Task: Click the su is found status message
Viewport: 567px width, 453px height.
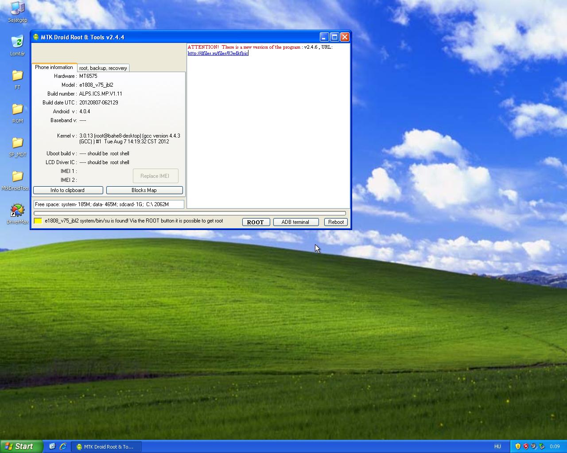Action: pyautogui.click(x=134, y=221)
